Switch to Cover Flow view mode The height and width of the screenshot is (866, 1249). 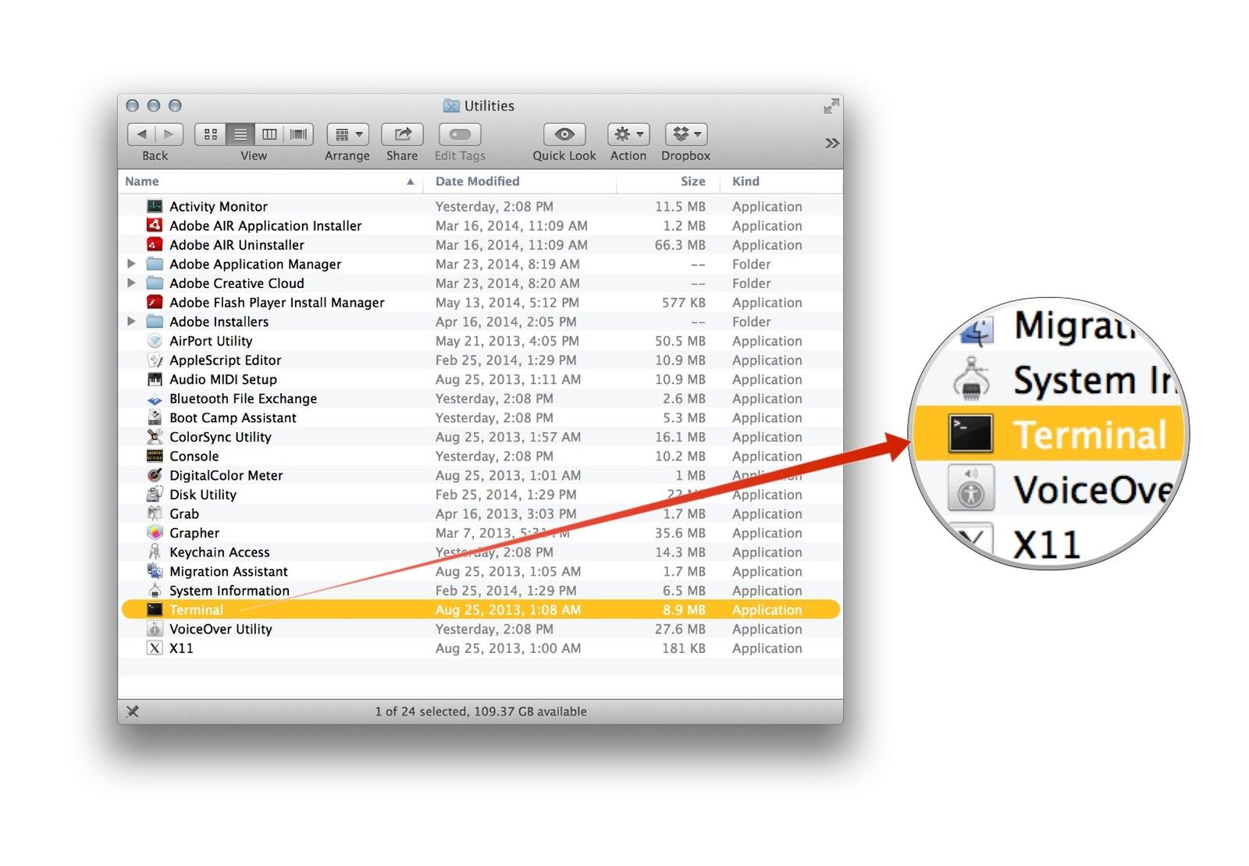point(298,134)
